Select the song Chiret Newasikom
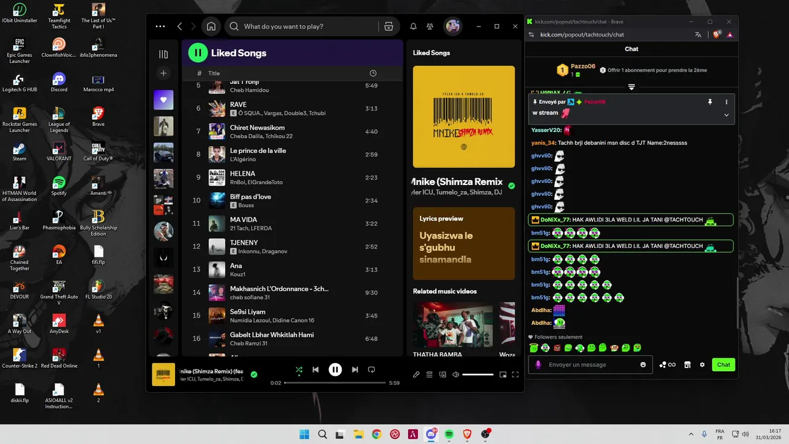 [292, 131]
